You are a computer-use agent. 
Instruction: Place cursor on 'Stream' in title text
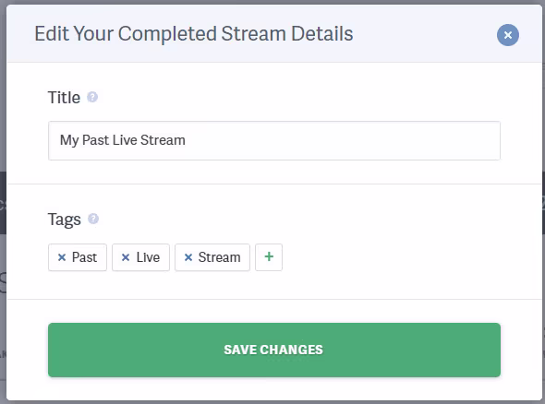(163, 140)
